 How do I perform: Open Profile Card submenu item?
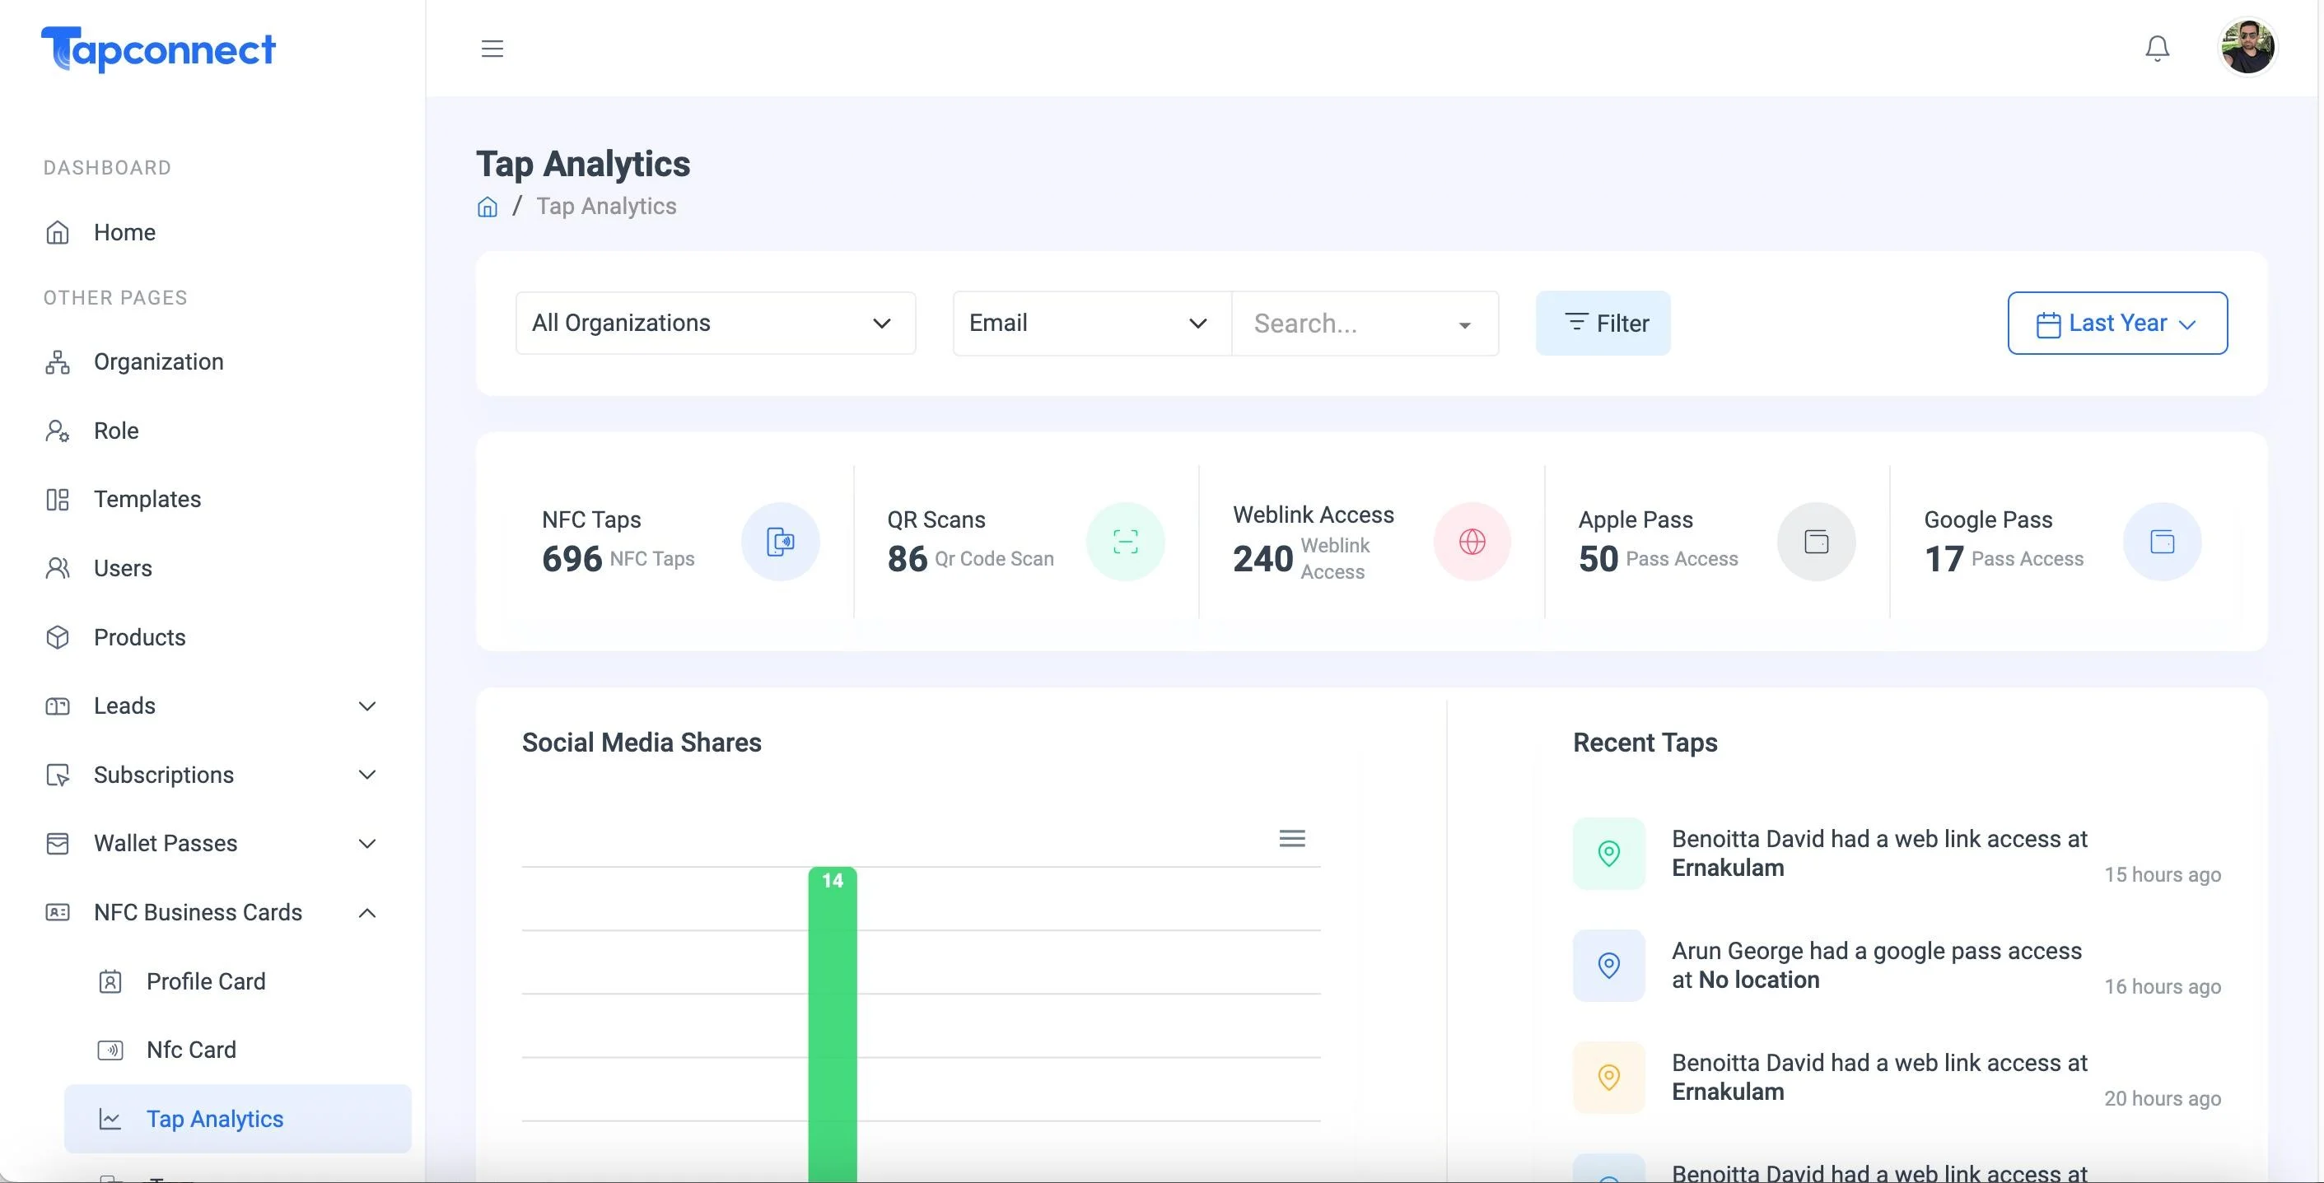click(x=206, y=982)
